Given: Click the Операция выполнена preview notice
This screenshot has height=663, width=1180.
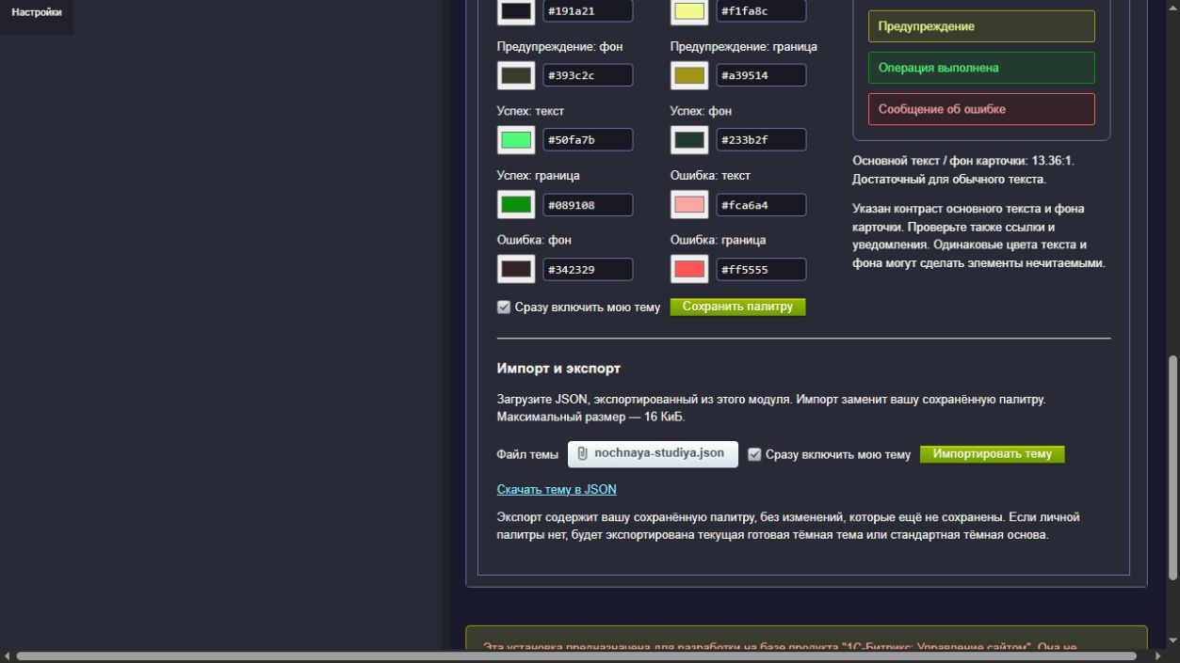Looking at the screenshot, I should point(981,68).
